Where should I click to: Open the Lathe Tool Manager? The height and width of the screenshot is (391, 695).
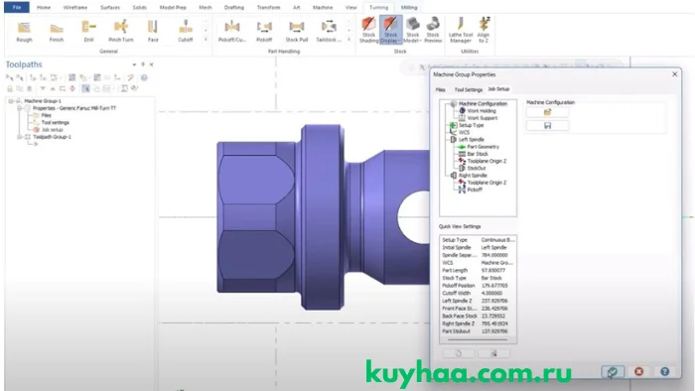461,30
